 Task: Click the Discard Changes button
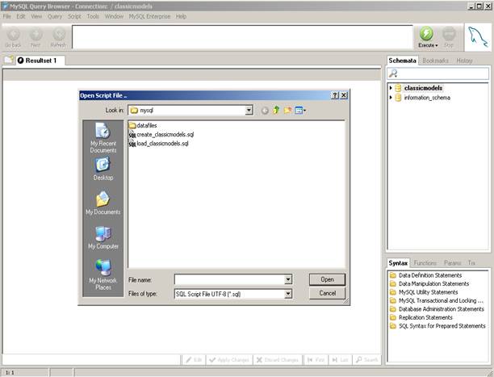(x=277, y=360)
